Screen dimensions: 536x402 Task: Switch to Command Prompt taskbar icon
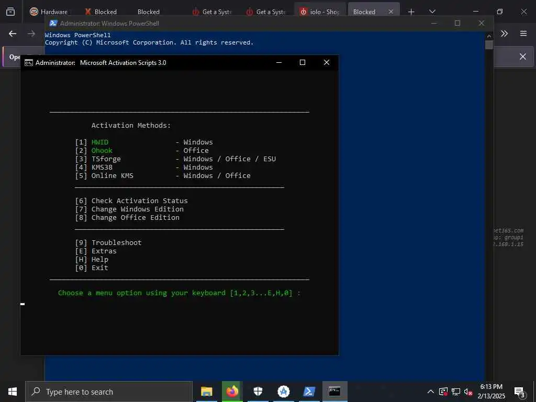tap(334, 392)
